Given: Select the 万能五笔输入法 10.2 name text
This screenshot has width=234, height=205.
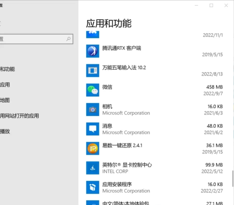Looking at the screenshot, I should click(124, 68).
